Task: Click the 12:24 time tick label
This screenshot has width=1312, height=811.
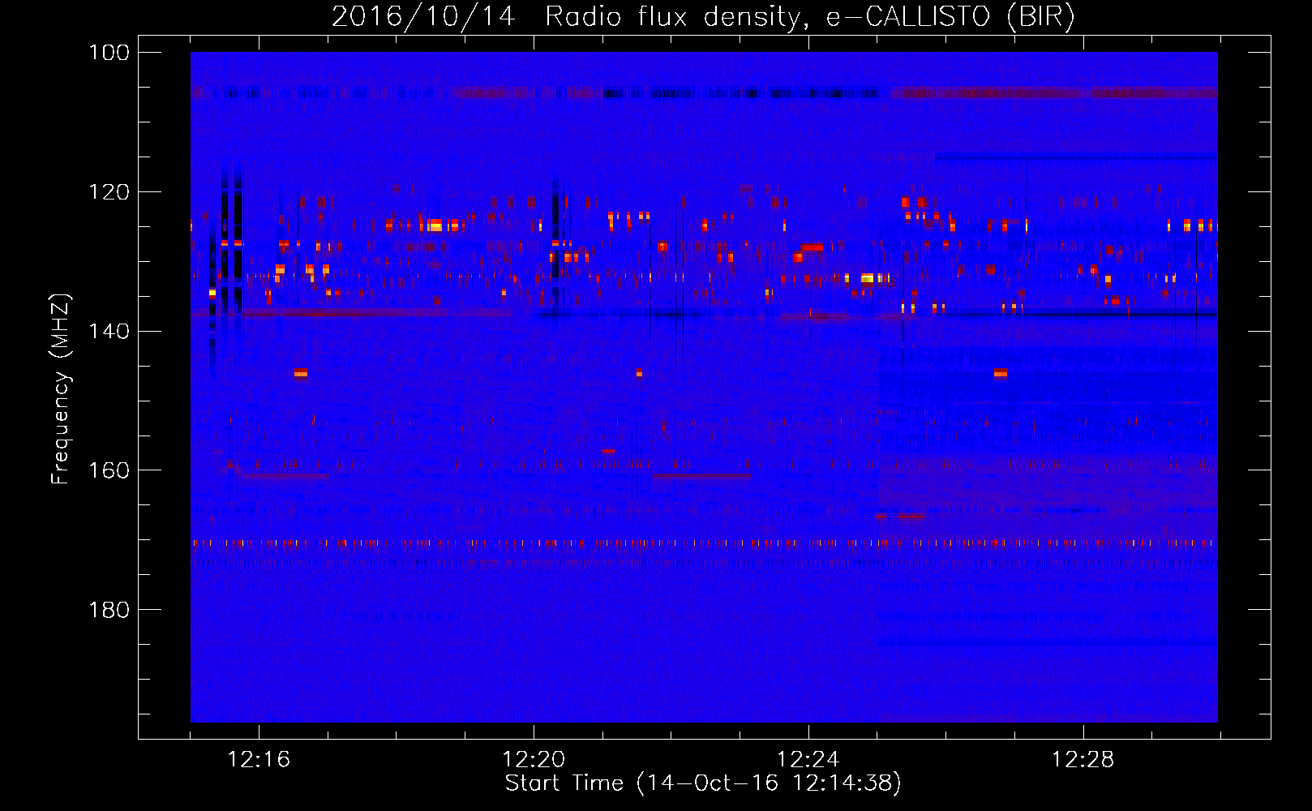Action: point(808,760)
